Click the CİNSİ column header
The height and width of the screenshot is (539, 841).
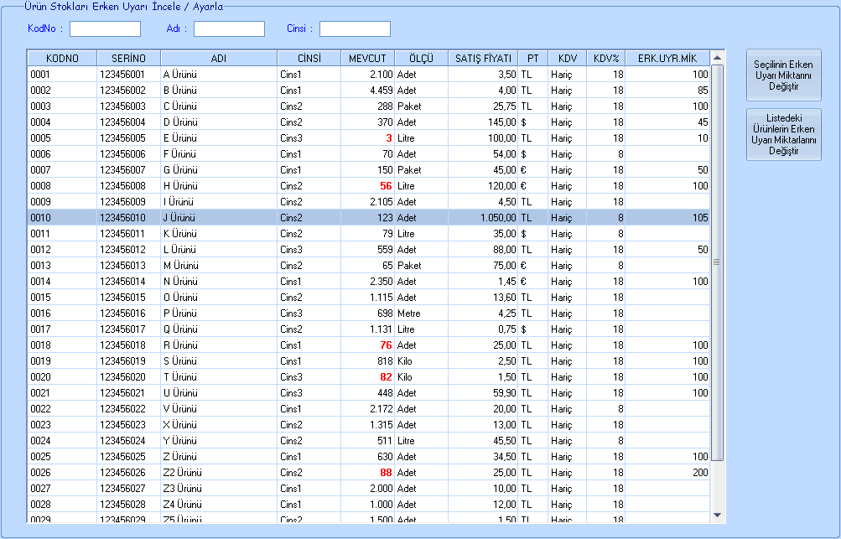pyautogui.click(x=309, y=59)
